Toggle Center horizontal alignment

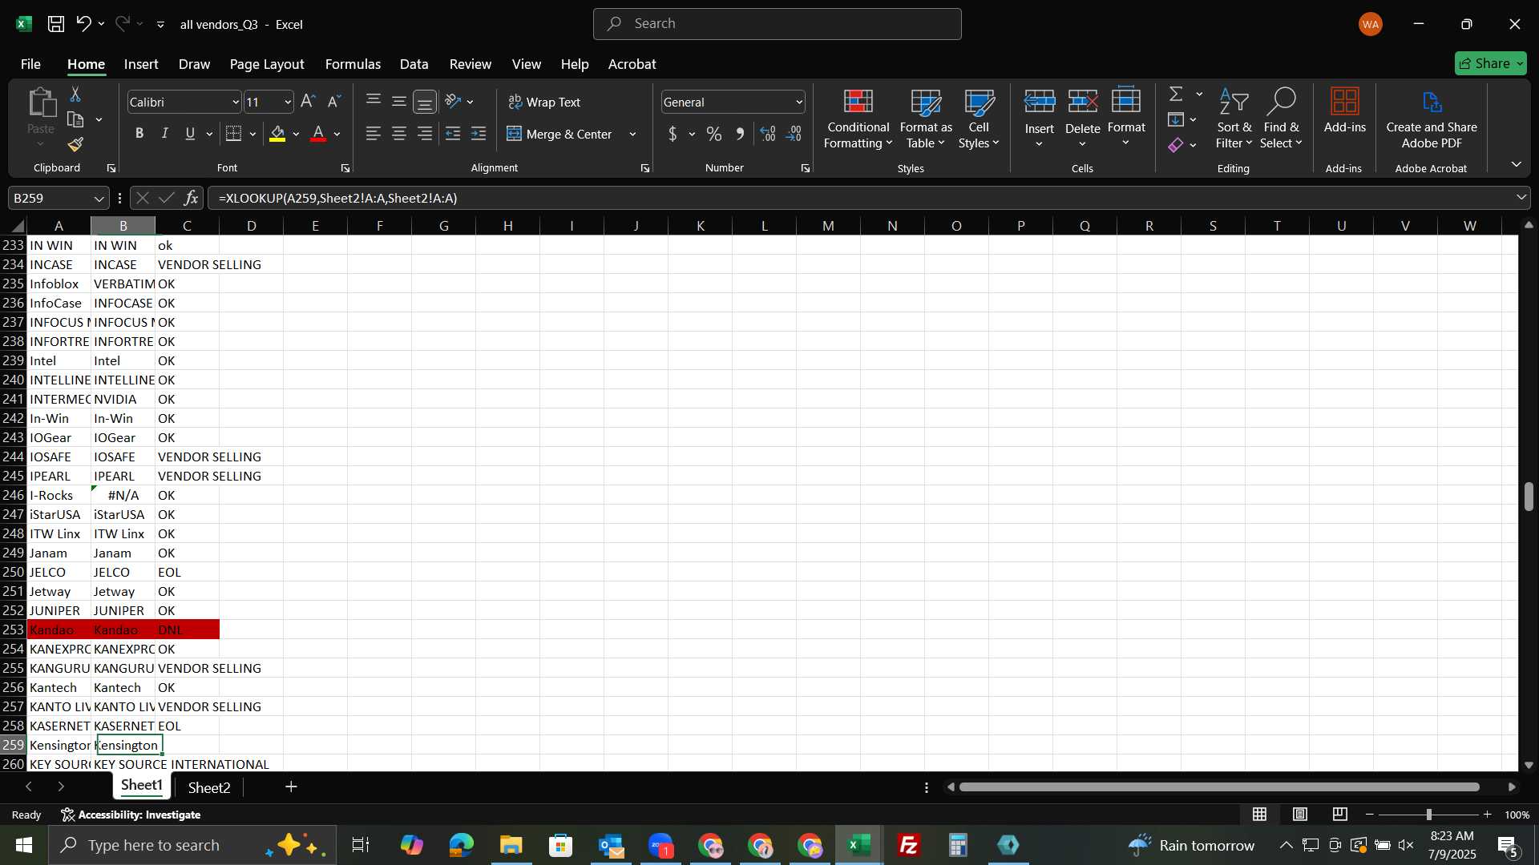[x=399, y=134]
